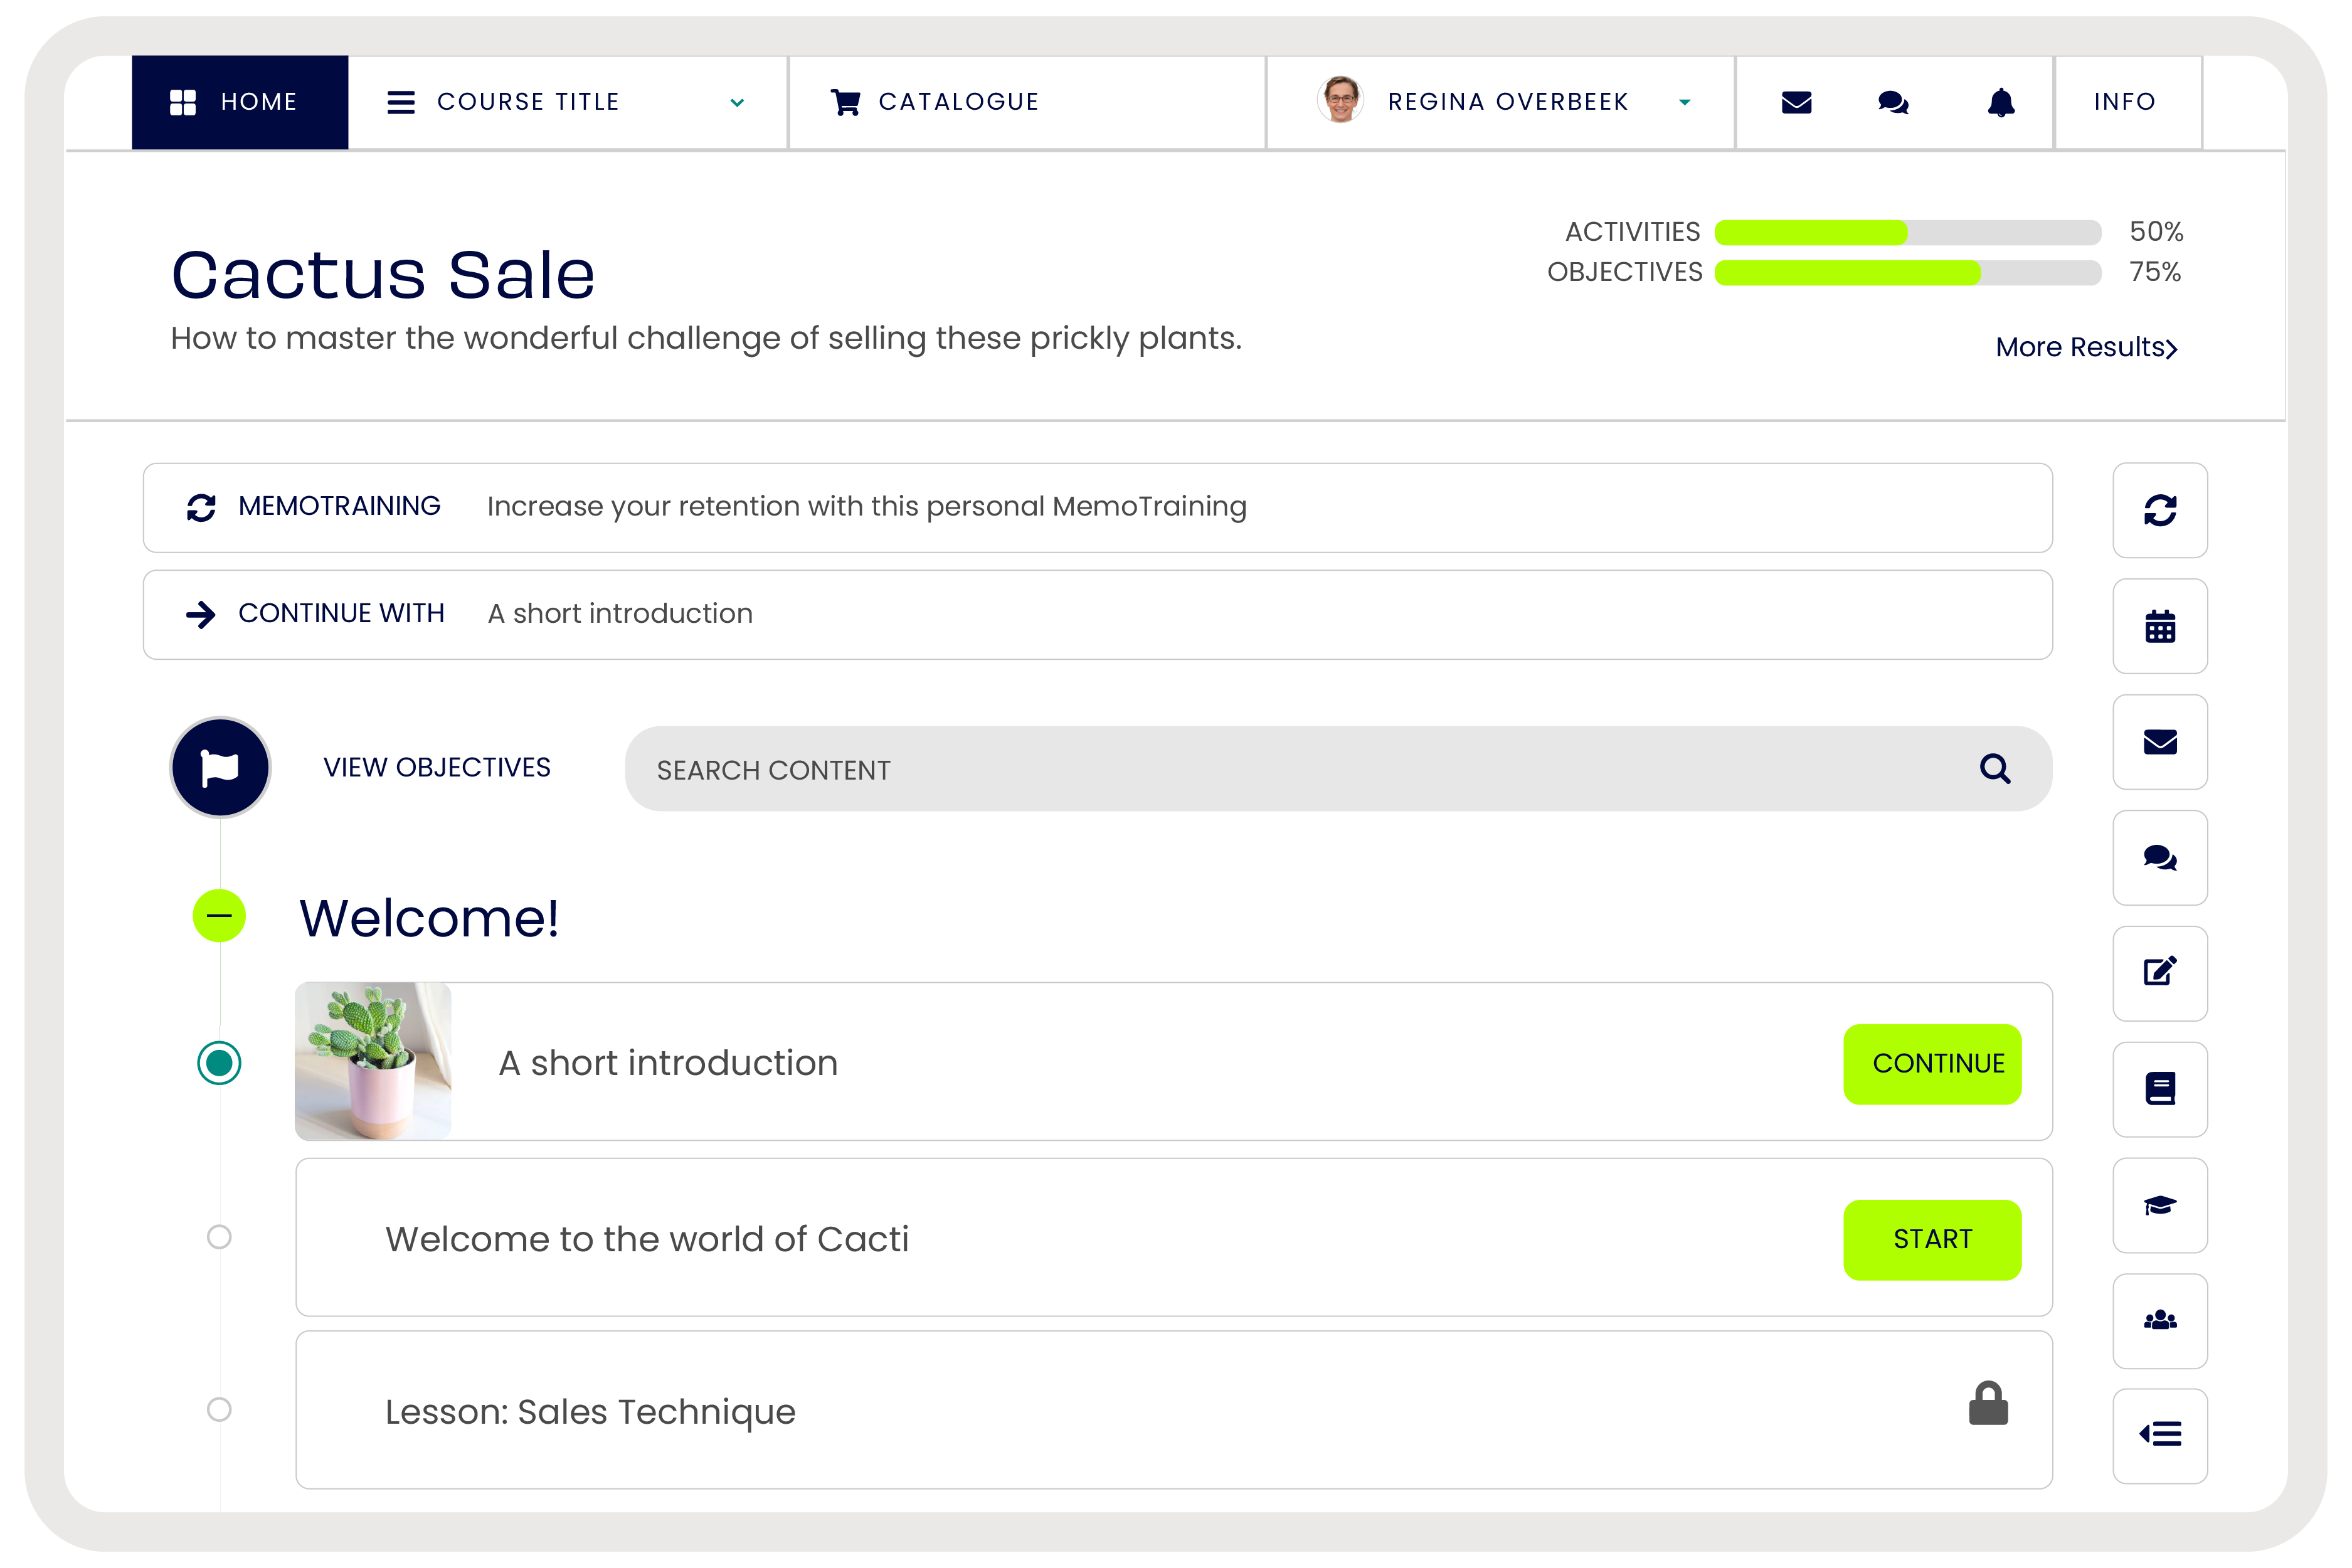Collapse sidebar with outdent list icon

point(2160,1435)
